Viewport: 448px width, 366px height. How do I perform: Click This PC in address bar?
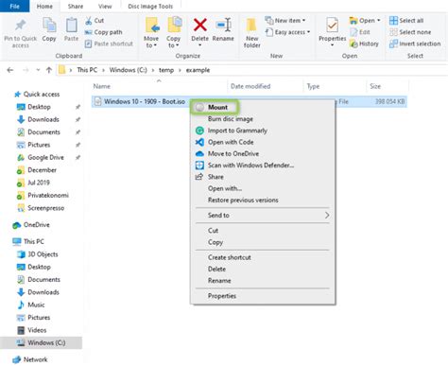(87, 70)
